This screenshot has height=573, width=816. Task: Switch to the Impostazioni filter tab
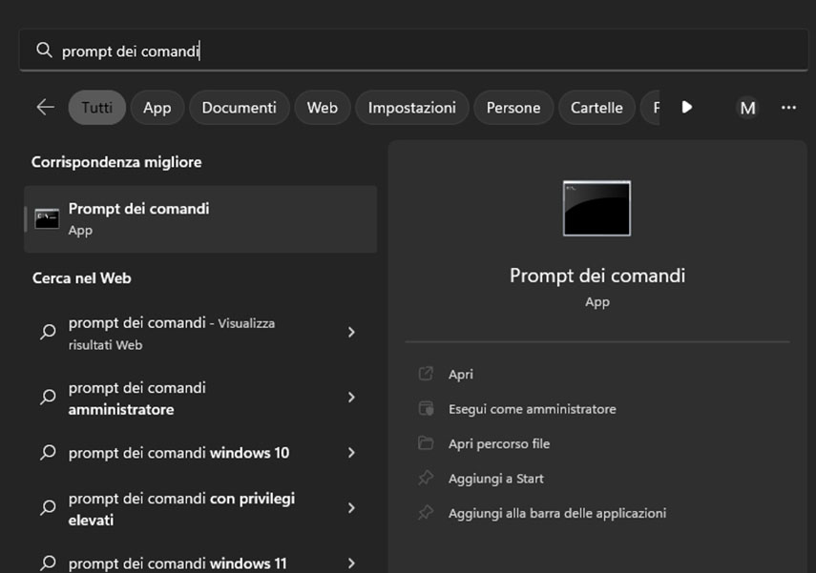(411, 108)
